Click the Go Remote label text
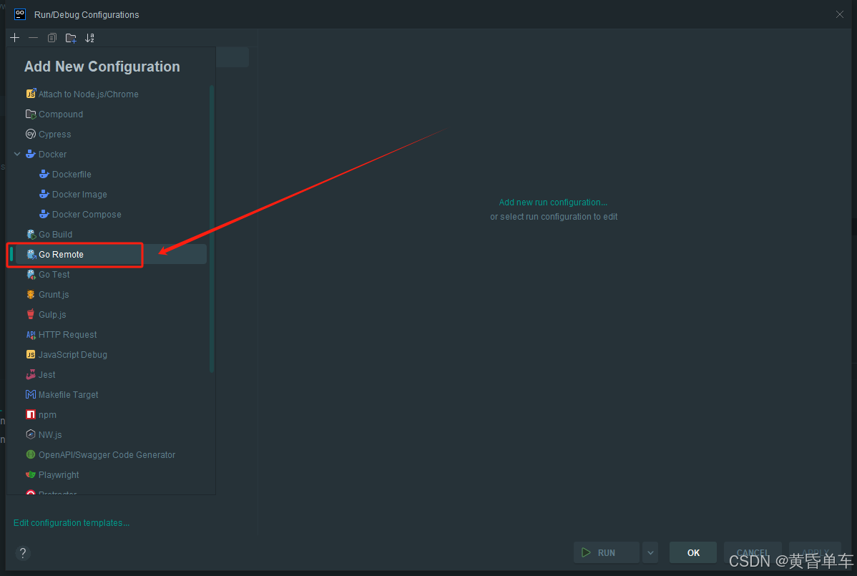Screen dimensions: 857x576 [x=62, y=255]
